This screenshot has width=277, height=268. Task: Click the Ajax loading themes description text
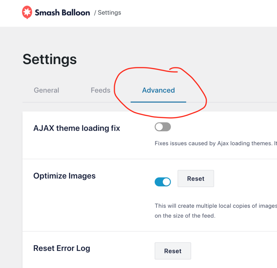pyautogui.click(x=216, y=143)
